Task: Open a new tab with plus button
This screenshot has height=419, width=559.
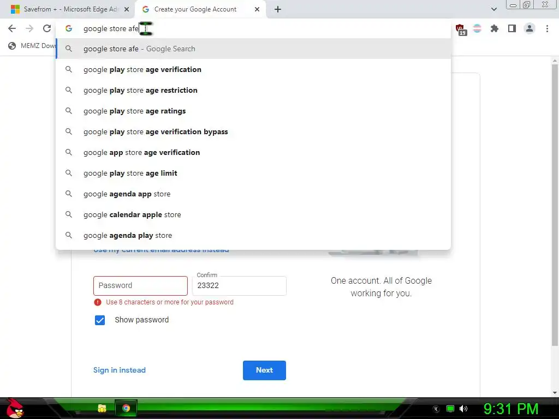Action: point(278,9)
